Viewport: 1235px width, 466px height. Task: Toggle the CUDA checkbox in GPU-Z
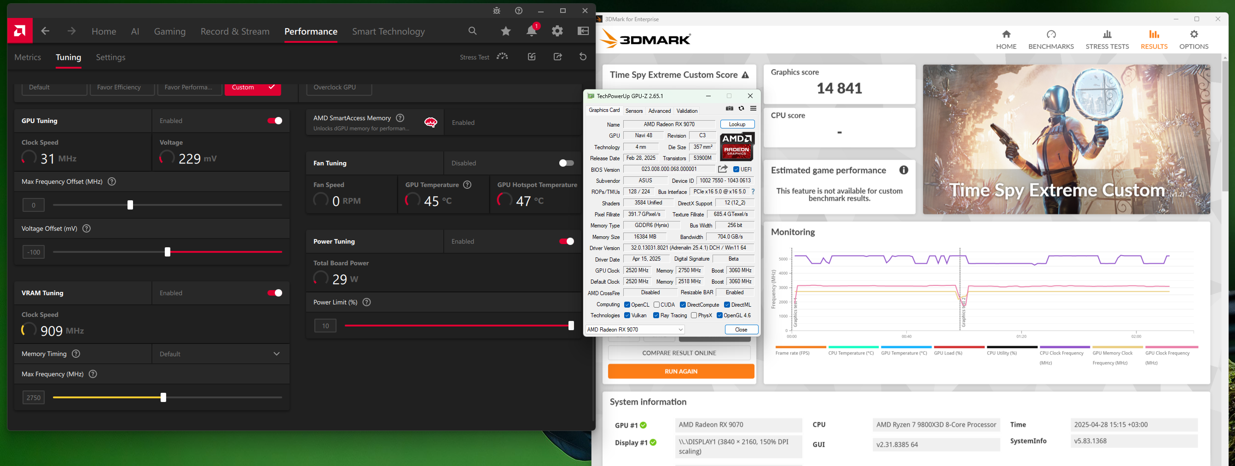pyautogui.click(x=656, y=305)
